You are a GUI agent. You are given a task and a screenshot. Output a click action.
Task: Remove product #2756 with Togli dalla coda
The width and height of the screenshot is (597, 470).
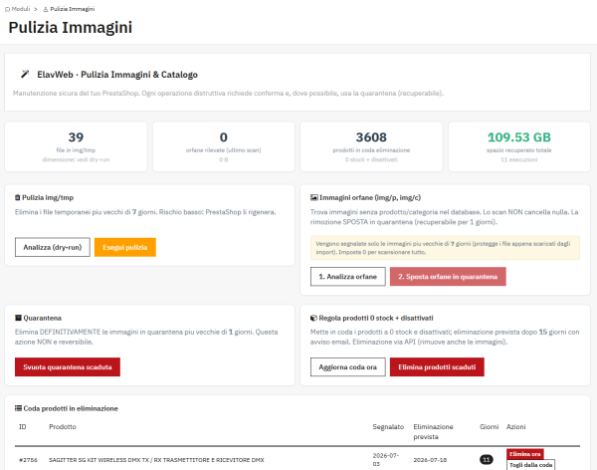(530, 465)
